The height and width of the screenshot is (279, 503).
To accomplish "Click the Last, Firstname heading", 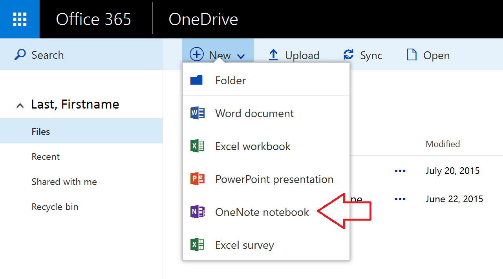I will tap(75, 104).
